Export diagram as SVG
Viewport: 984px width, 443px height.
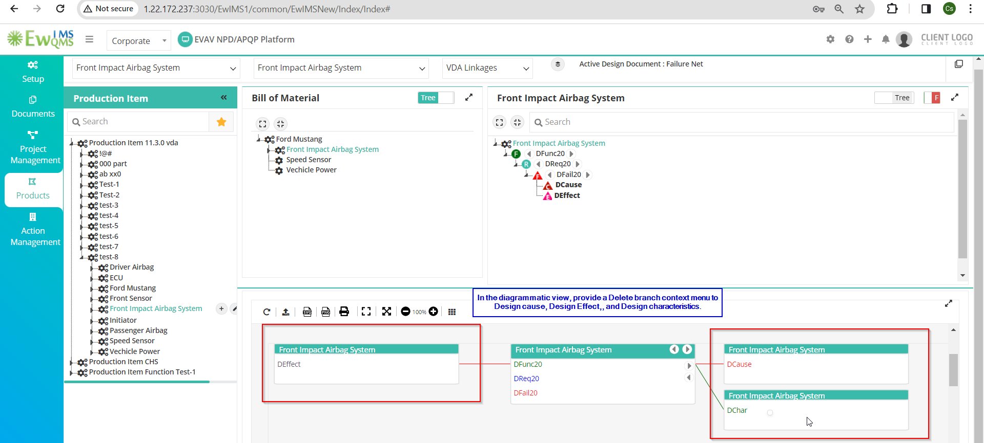point(307,312)
